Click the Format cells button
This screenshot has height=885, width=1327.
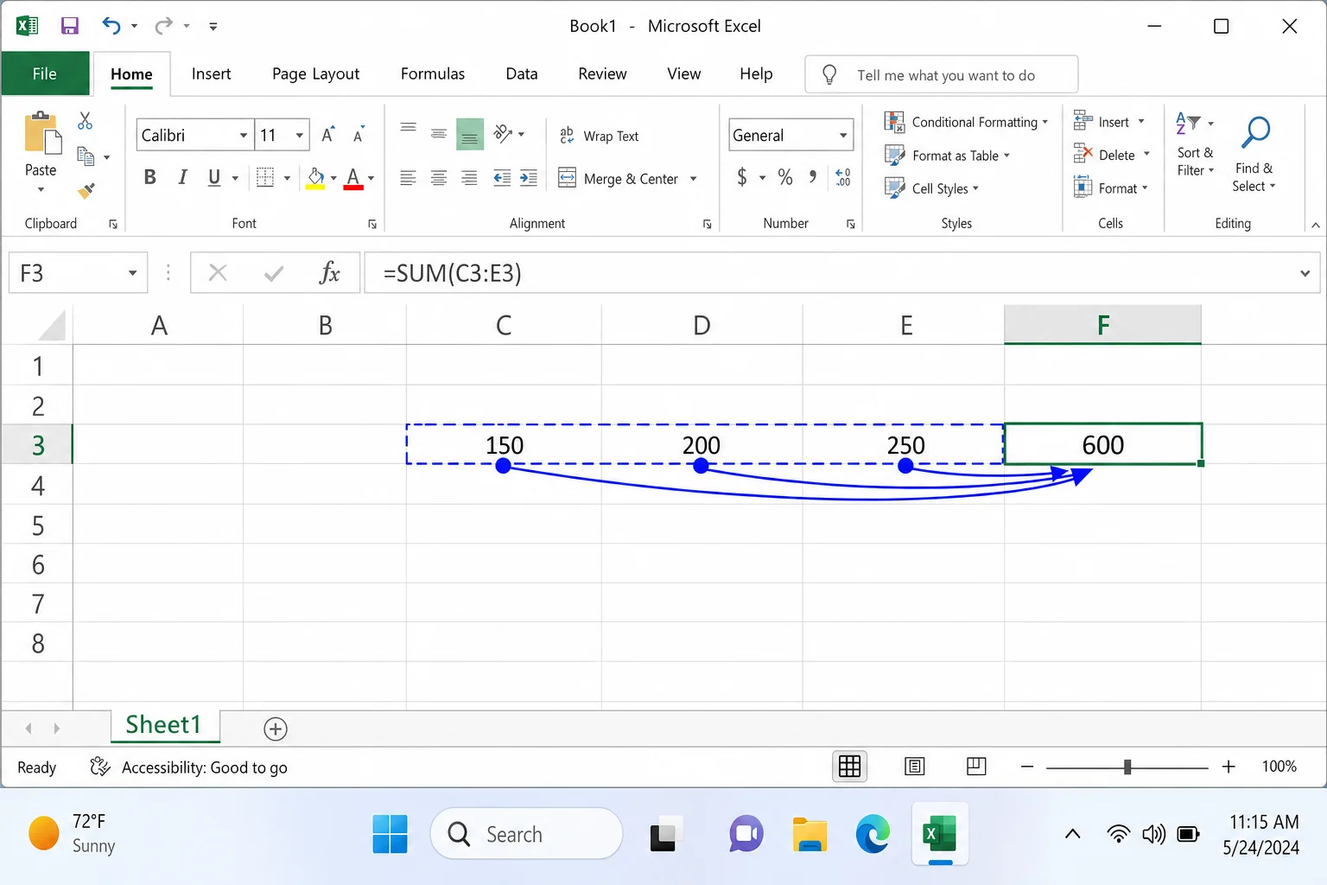tap(1110, 188)
